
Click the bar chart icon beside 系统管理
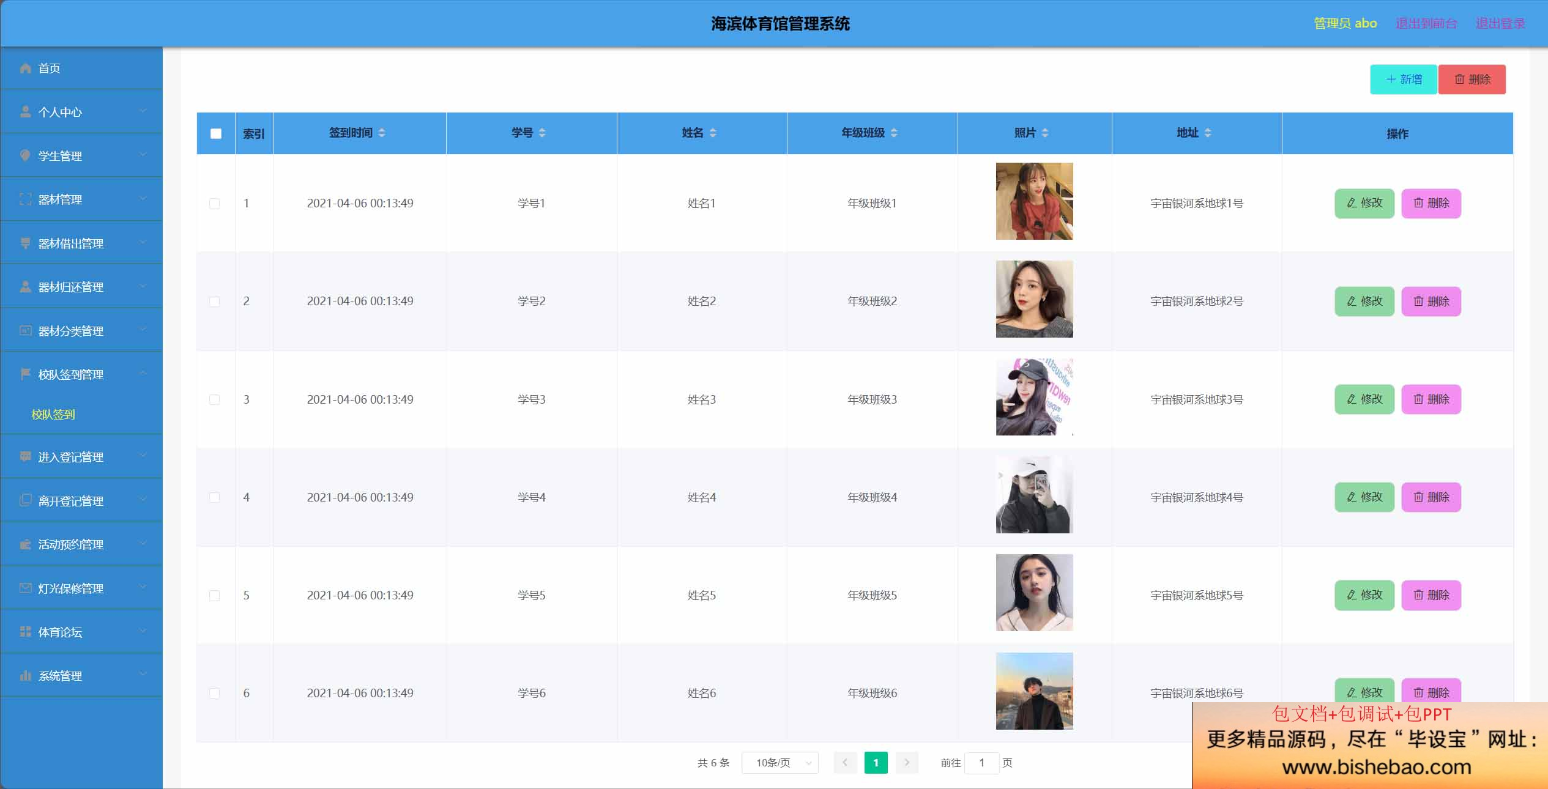[25, 675]
